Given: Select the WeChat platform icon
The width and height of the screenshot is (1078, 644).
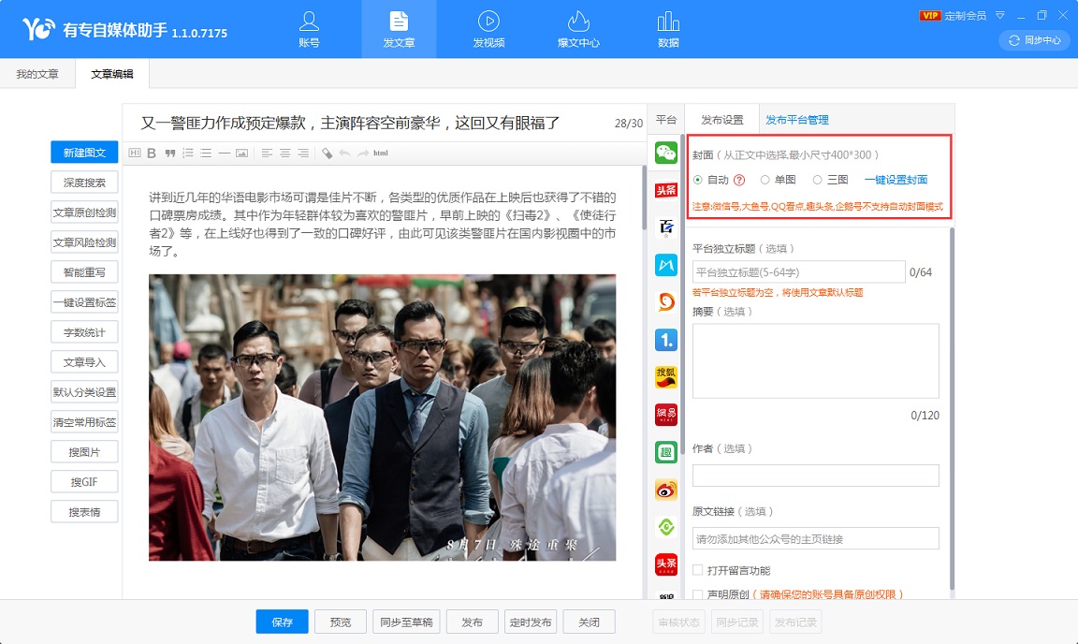Looking at the screenshot, I should tap(665, 152).
